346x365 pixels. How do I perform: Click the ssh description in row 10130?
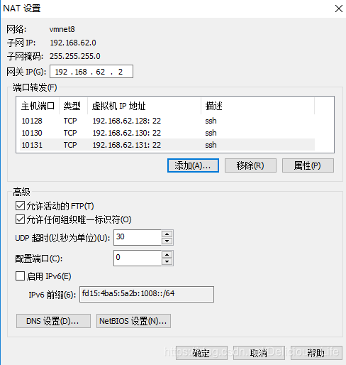coord(211,133)
